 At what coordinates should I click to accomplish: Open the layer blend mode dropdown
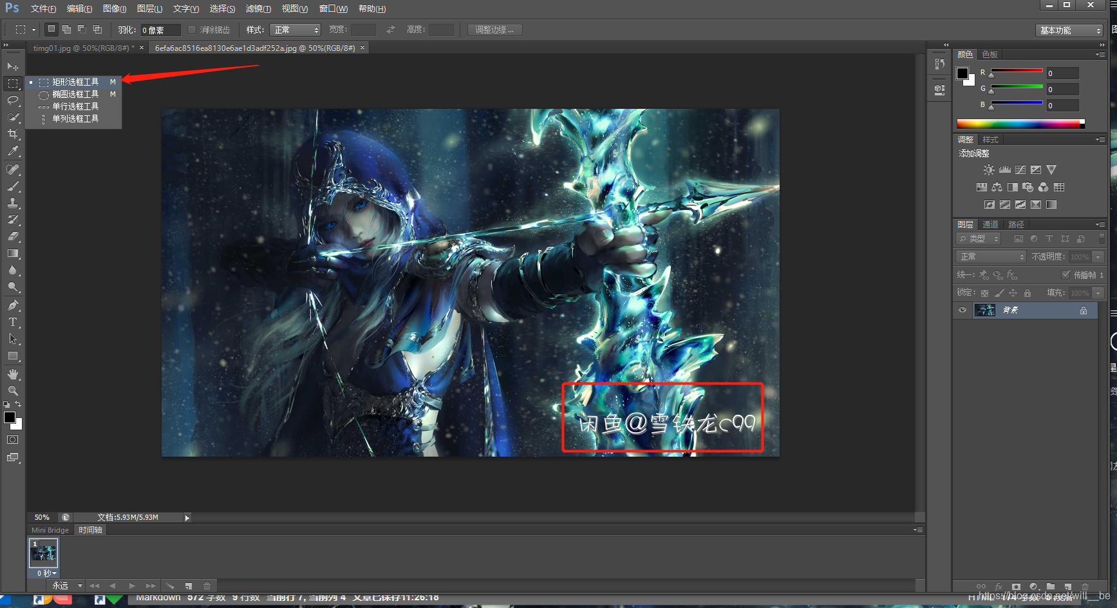(991, 257)
